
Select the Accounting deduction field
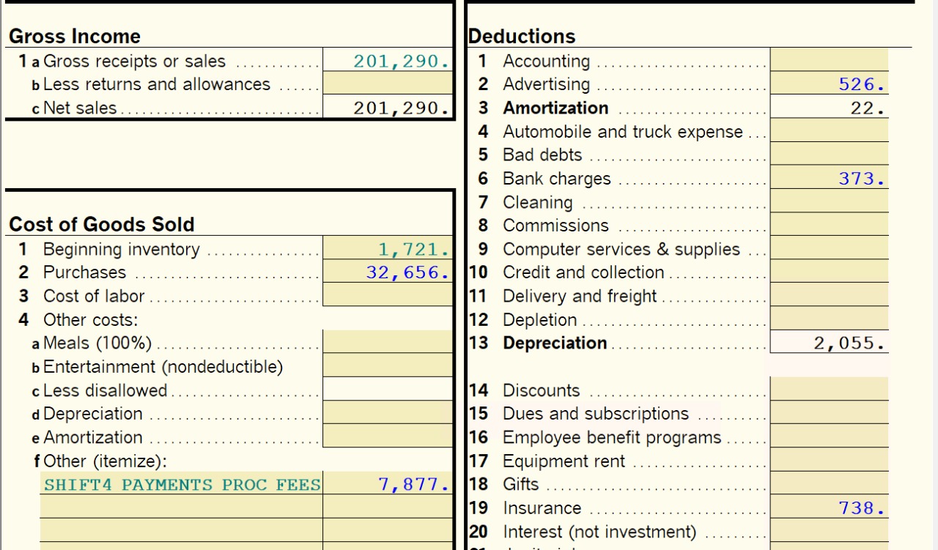tap(829, 61)
